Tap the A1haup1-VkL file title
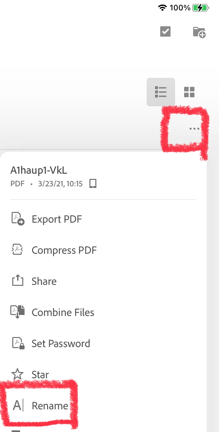219x432 pixels. 39,170
